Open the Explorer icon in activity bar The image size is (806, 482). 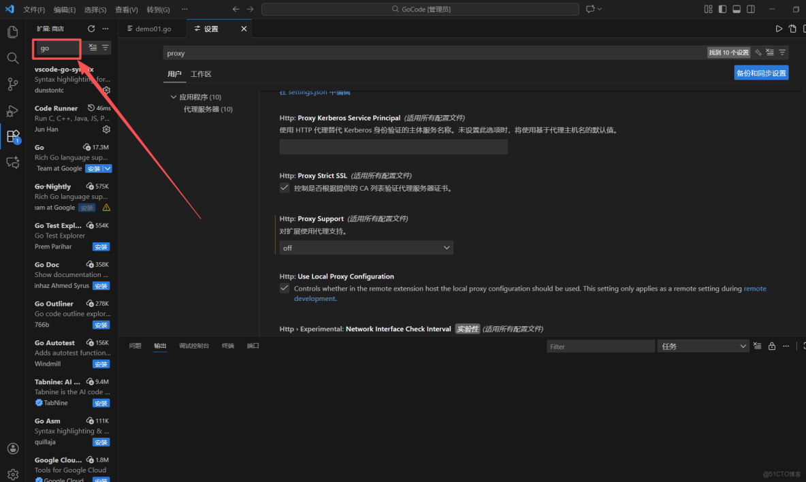pos(12,32)
